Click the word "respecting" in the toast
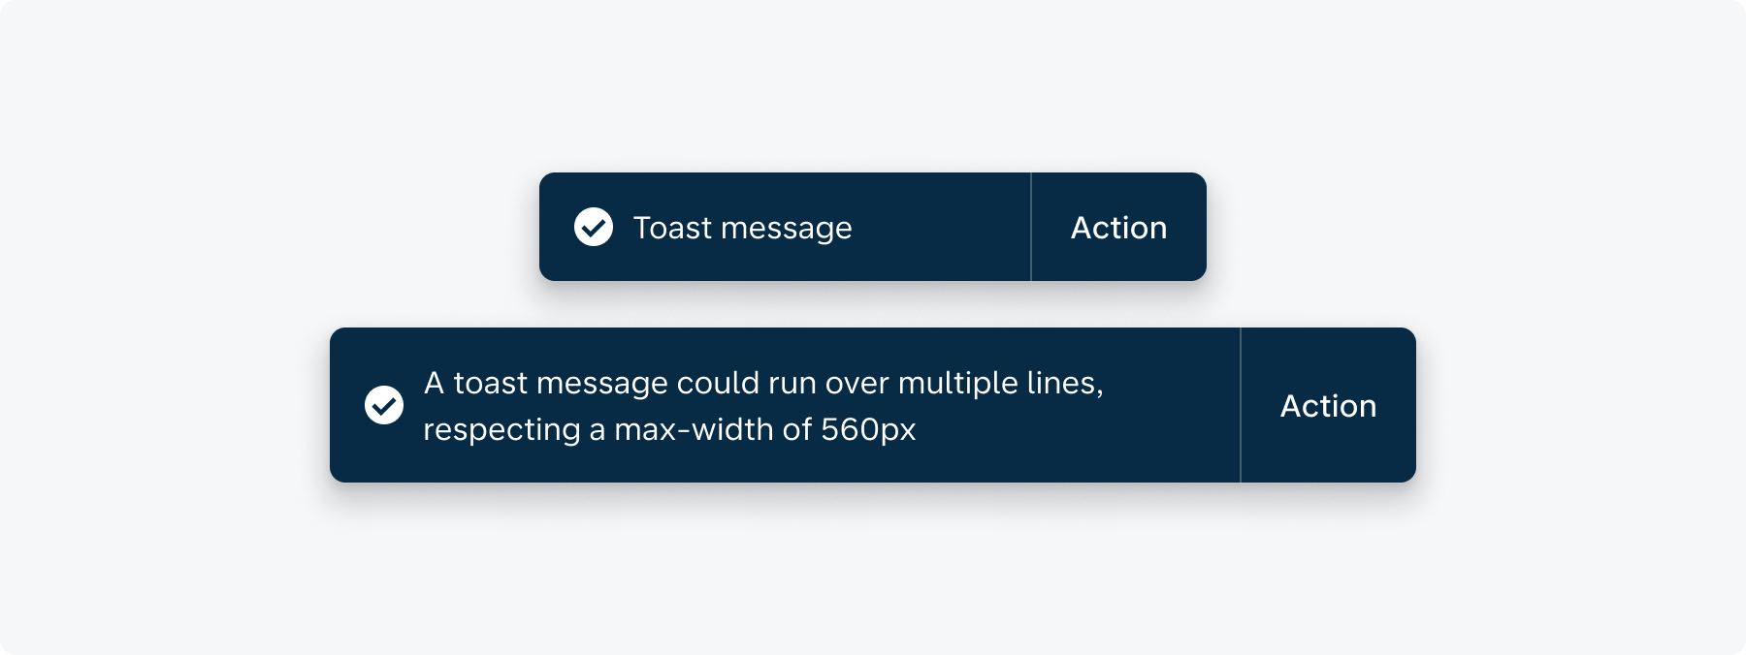The height and width of the screenshot is (655, 1746). 501,429
